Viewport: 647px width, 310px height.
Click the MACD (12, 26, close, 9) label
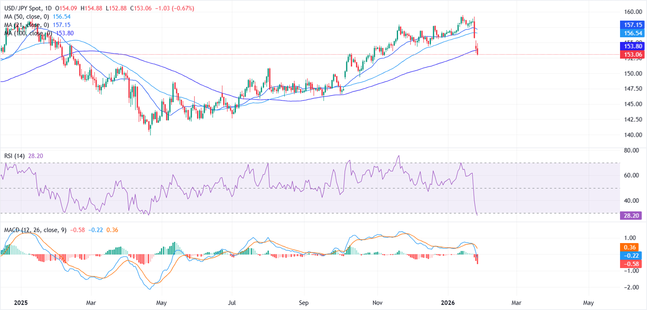coord(35,230)
